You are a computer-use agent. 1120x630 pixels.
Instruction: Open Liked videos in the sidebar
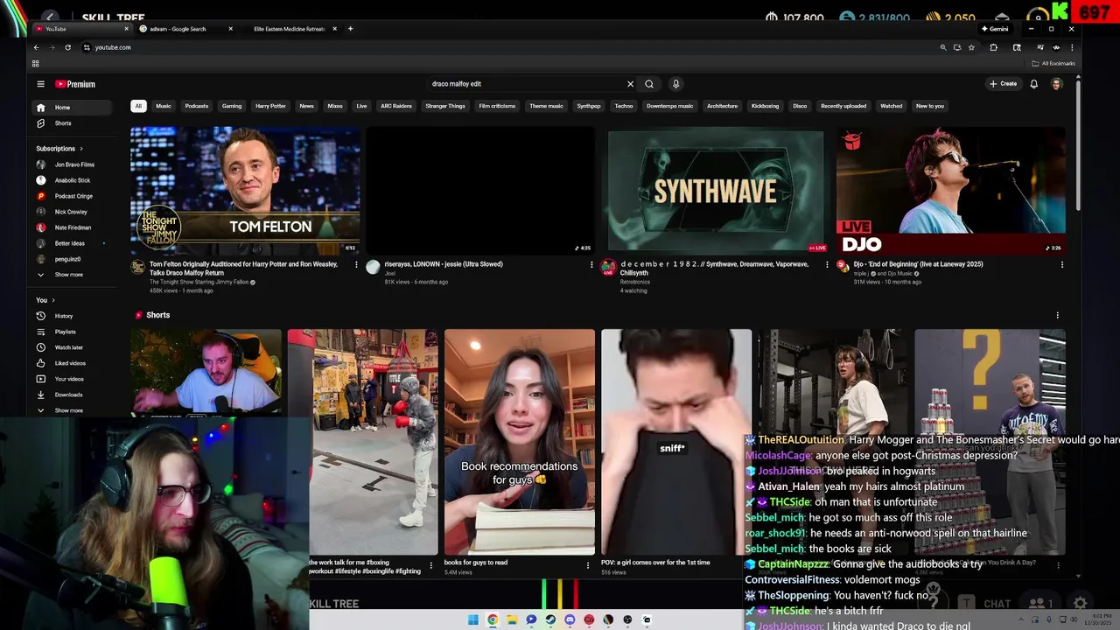(73, 363)
